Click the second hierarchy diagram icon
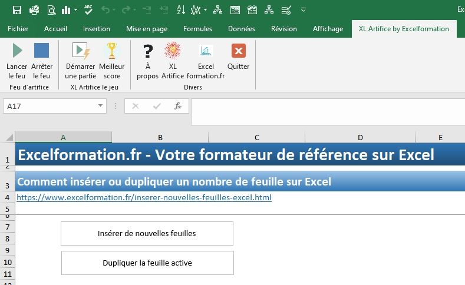 tap(269, 10)
